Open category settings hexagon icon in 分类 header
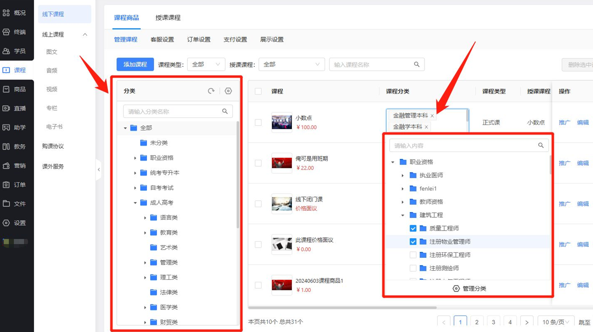This screenshot has height=332, width=593. pos(228,91)
